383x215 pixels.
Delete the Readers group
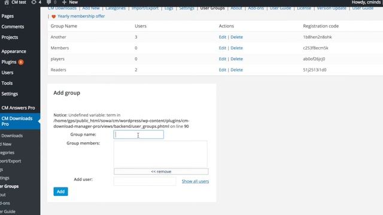click(x=237, y=70)
